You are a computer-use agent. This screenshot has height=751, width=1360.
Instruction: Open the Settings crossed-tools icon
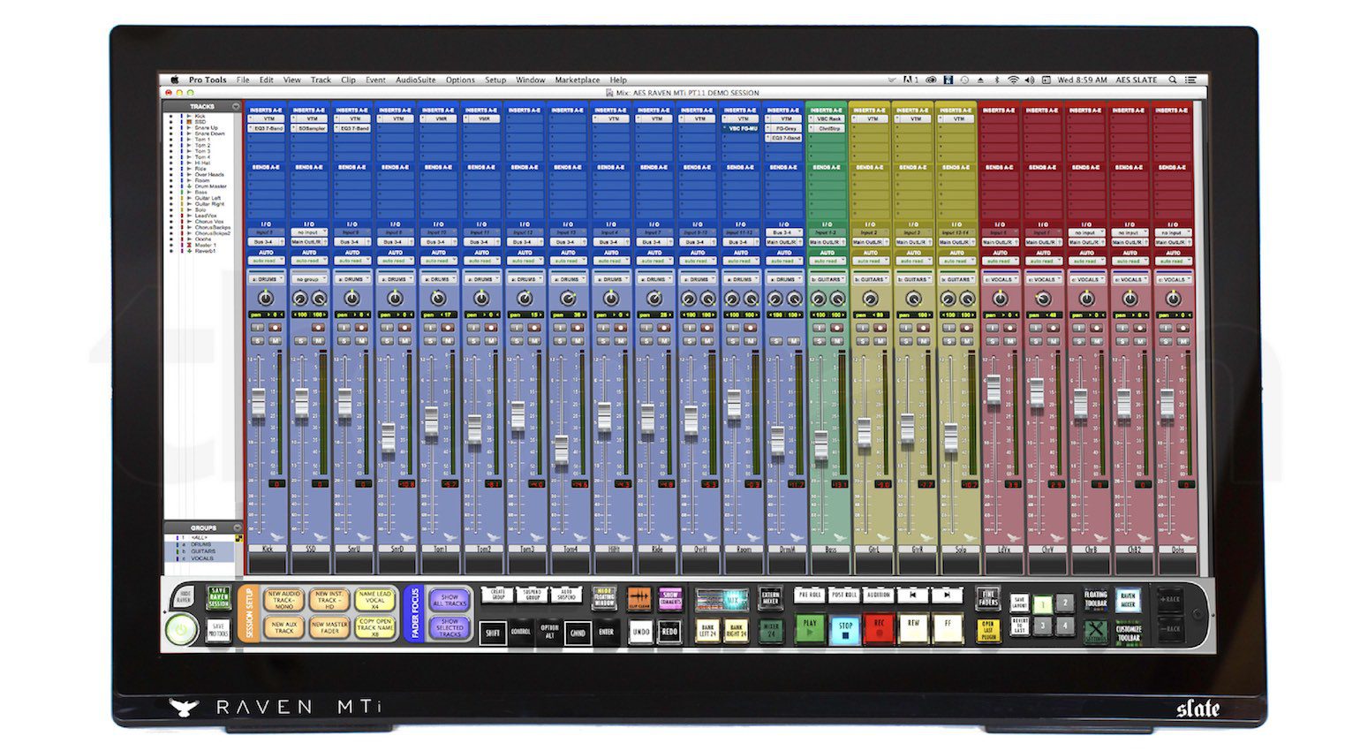(1096, 629)
